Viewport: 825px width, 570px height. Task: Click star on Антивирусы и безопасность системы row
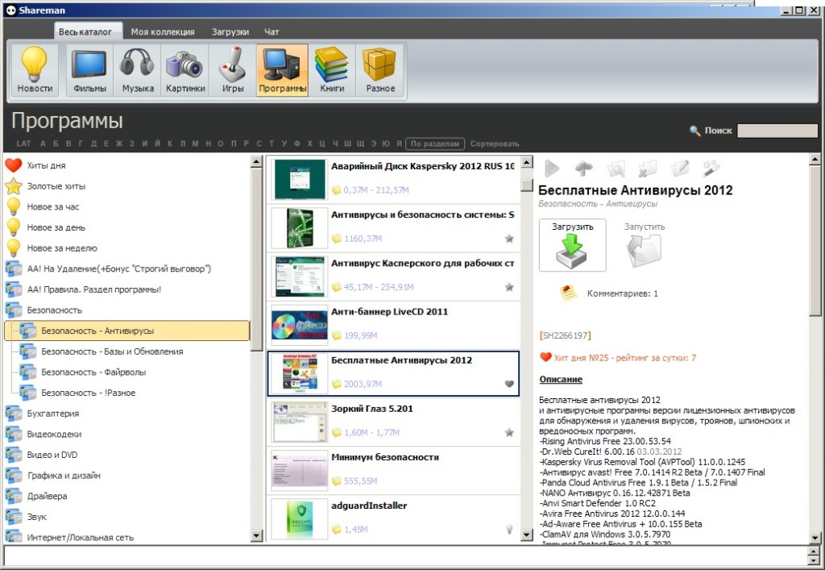(x=509, y=239)
